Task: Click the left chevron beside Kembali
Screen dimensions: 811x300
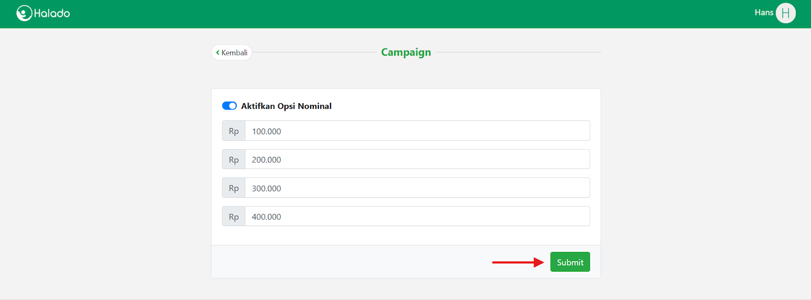Action: 218,53
